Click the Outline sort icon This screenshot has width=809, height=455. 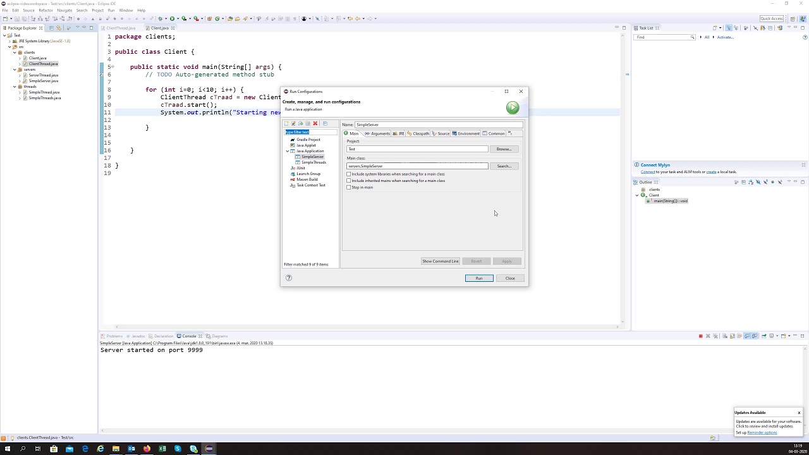[x=750, y=182]
